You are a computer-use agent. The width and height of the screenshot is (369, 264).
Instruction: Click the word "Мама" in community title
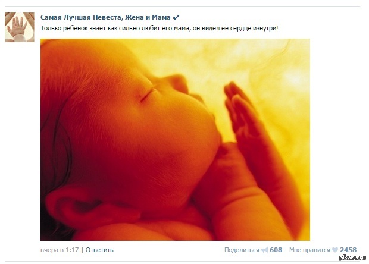click(161, 17)
